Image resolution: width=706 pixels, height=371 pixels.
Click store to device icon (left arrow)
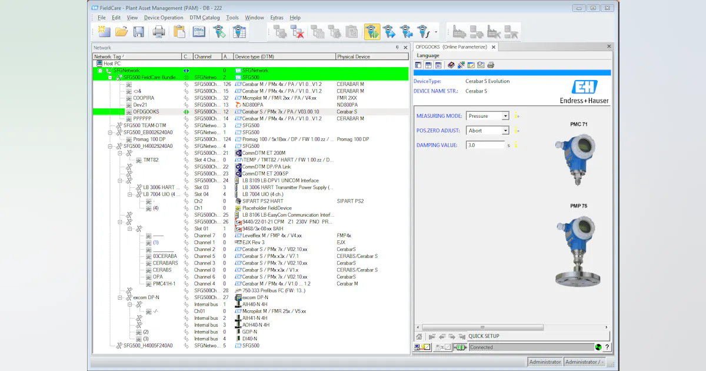pyautogui.click(x=406, y=32)
